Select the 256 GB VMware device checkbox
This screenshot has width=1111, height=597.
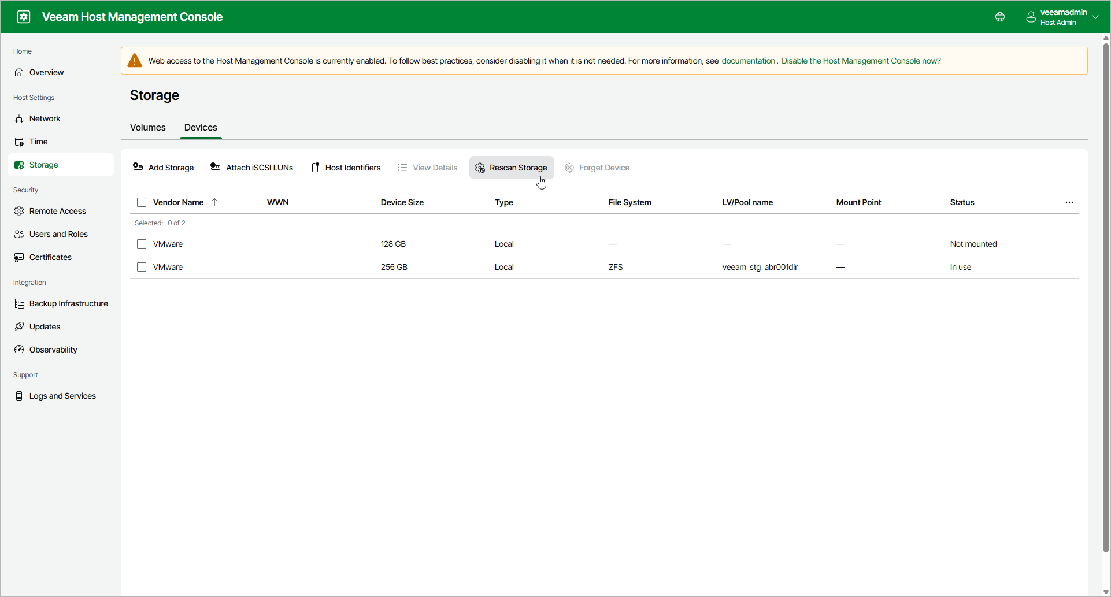click(x=142, y=267)
